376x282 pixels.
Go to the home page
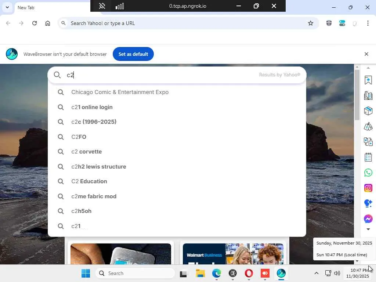click(48, 23)
